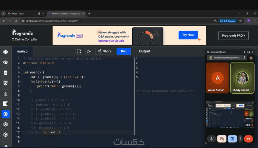Select the main.c file tab
The width and height of the screenshot is (258, 148).
(22, 51)
